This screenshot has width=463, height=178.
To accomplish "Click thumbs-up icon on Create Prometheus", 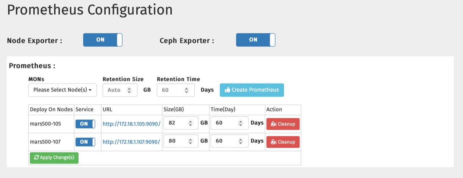I will tap(228, 90).
